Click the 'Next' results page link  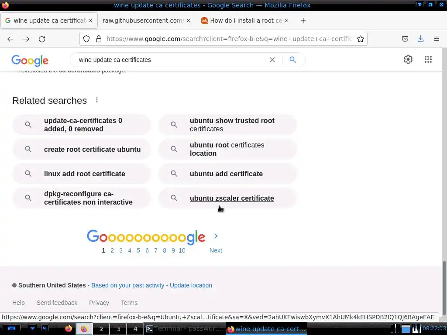click(216, 250)
